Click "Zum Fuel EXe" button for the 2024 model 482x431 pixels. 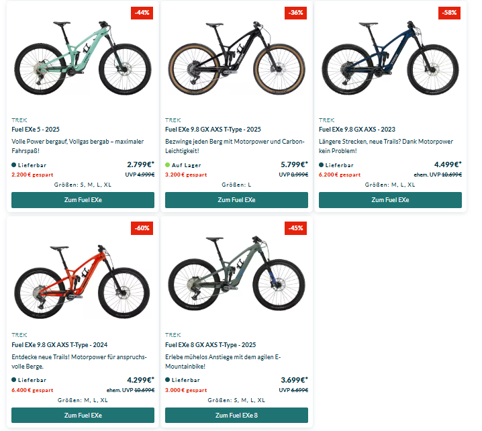point(83,416)
